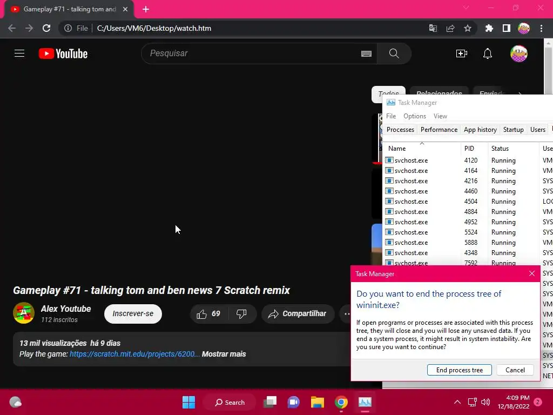Open the YouTube hamburger guide menu

(19, 53)
